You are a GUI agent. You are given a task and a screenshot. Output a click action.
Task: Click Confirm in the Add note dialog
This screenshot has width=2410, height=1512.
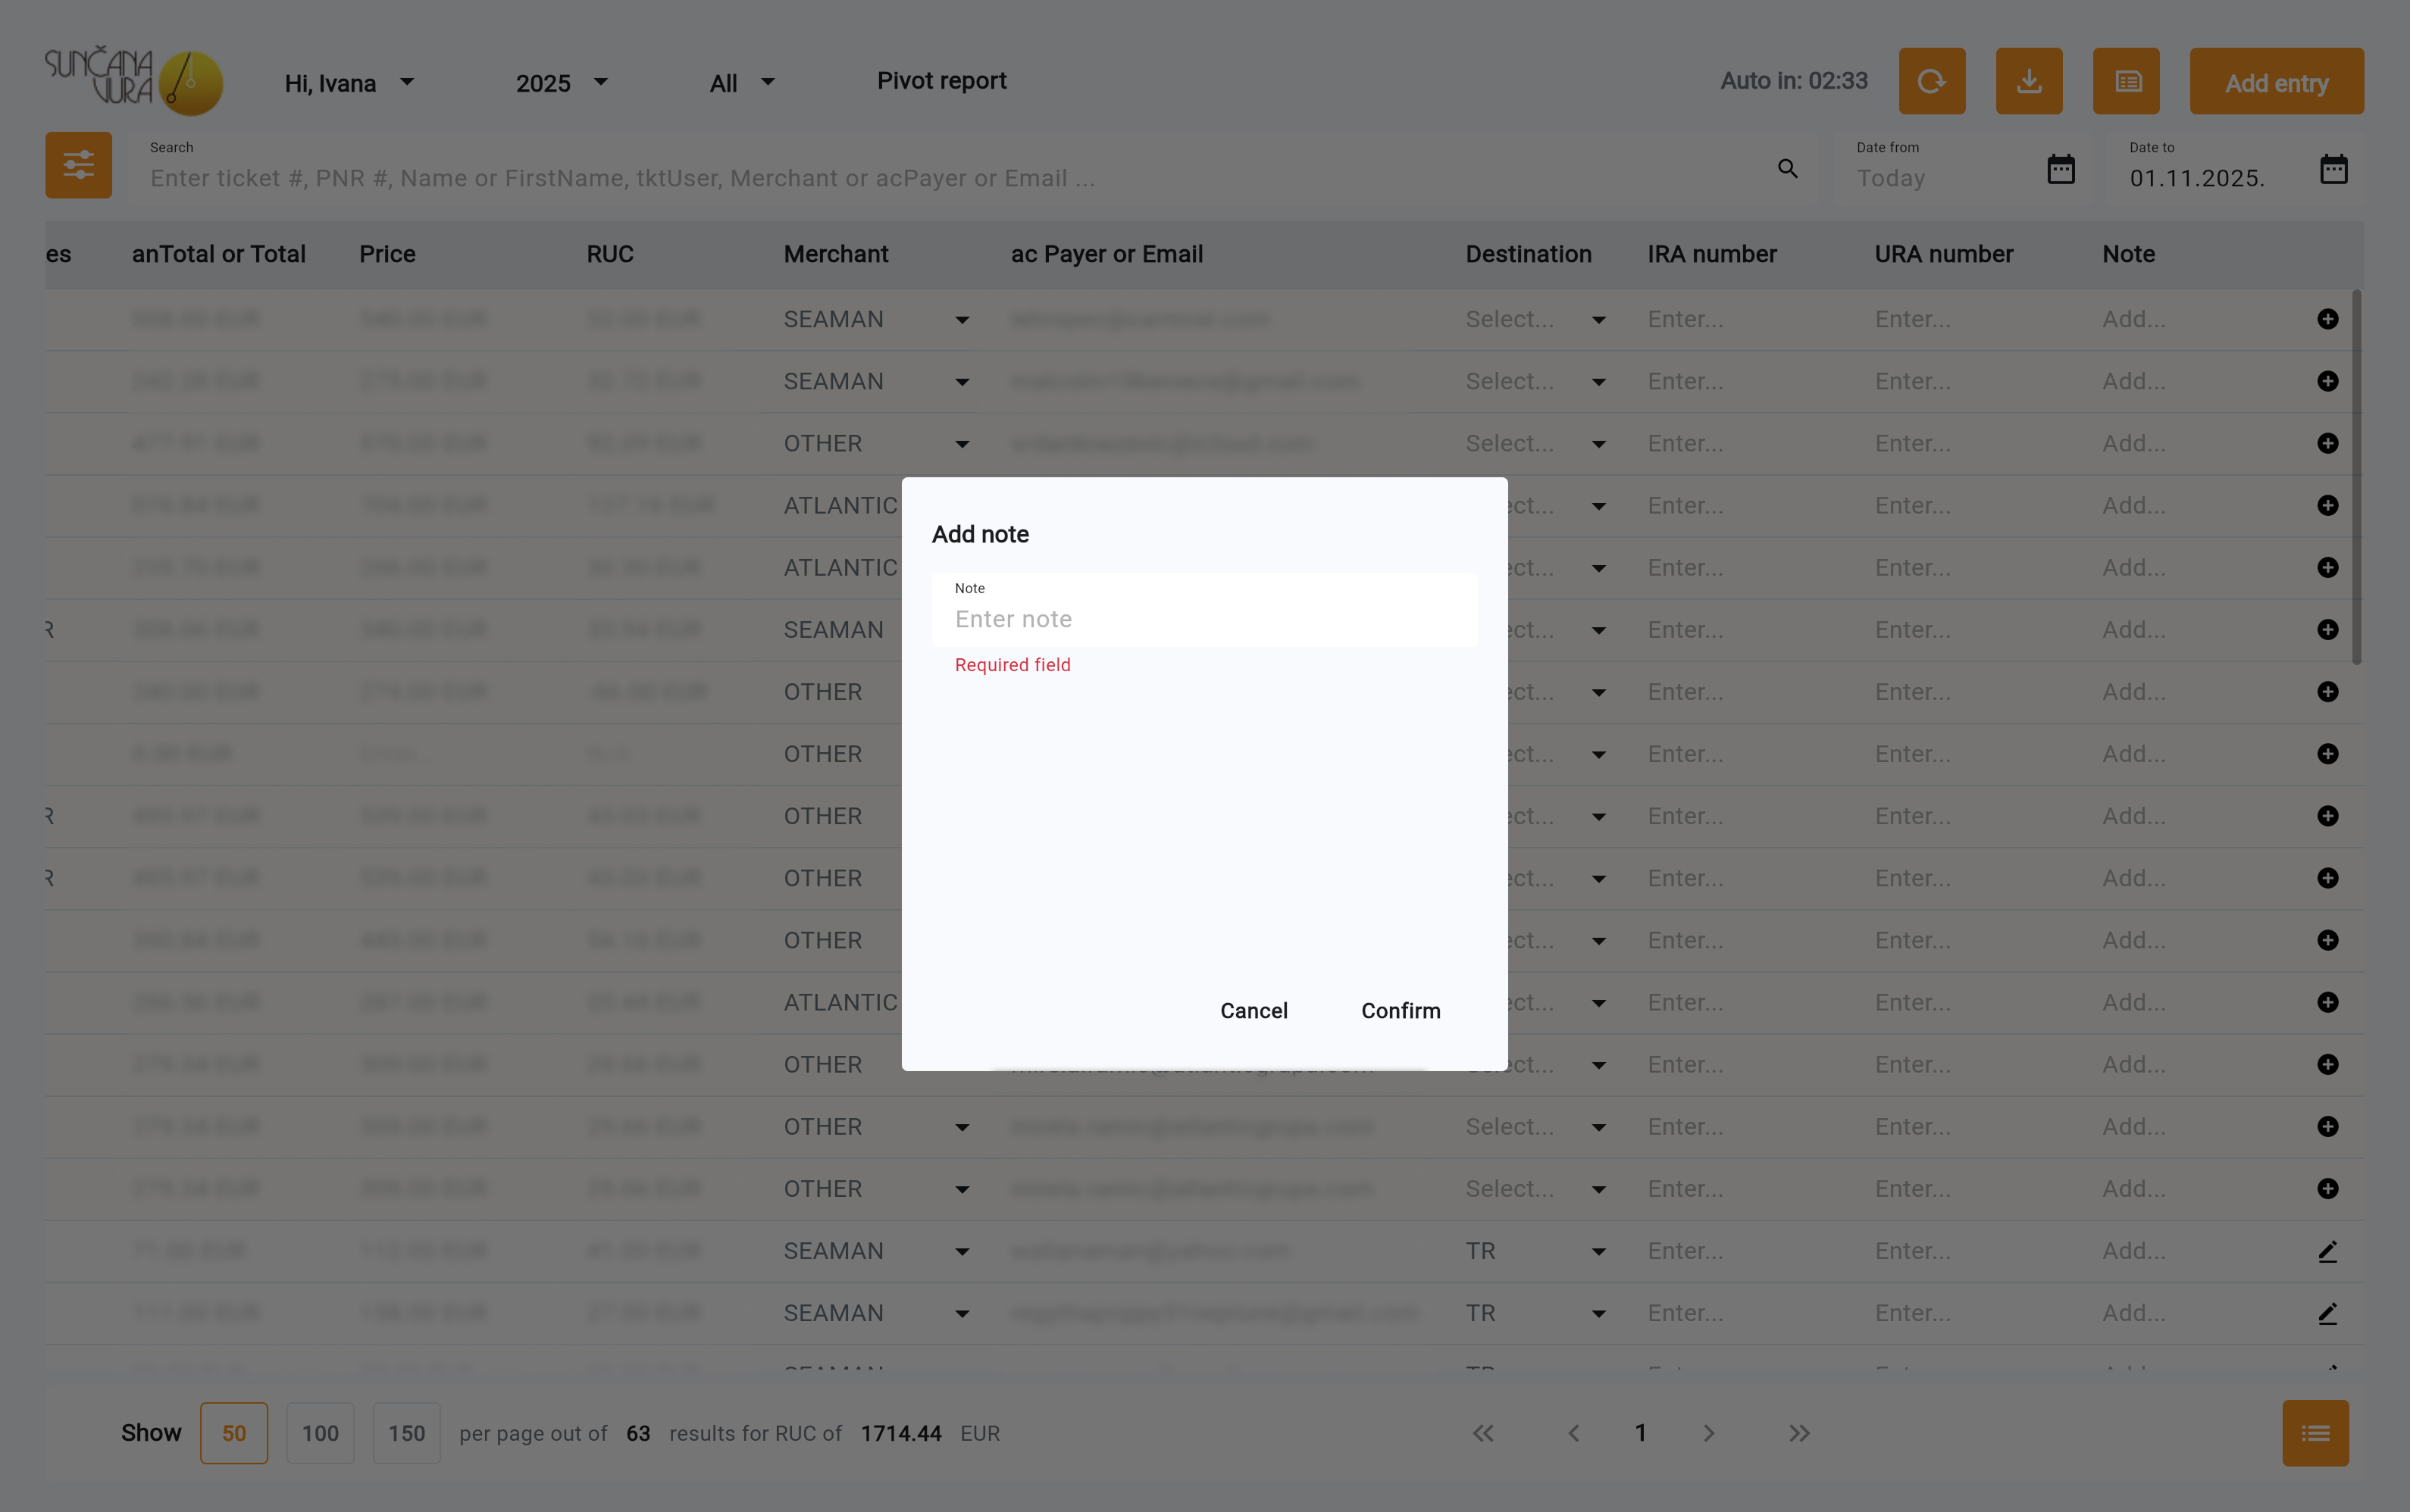[1400, 1011]
